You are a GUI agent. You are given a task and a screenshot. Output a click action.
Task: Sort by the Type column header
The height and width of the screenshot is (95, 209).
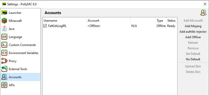(161, 21)
